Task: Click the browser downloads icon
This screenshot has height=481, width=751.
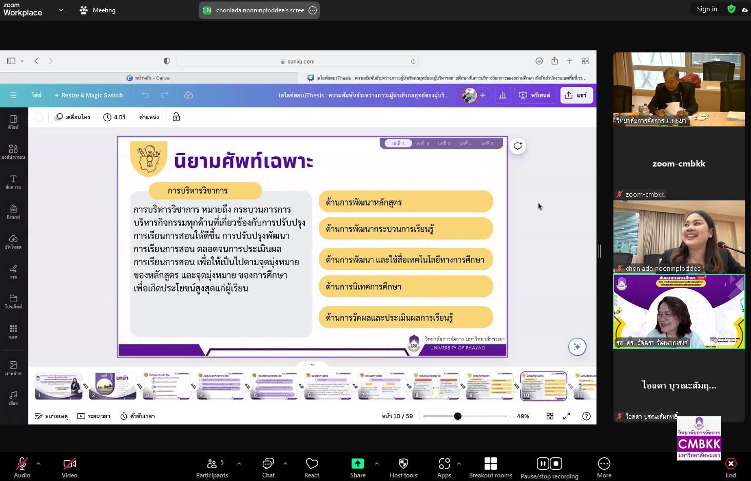Action: [x=539, y=61]
